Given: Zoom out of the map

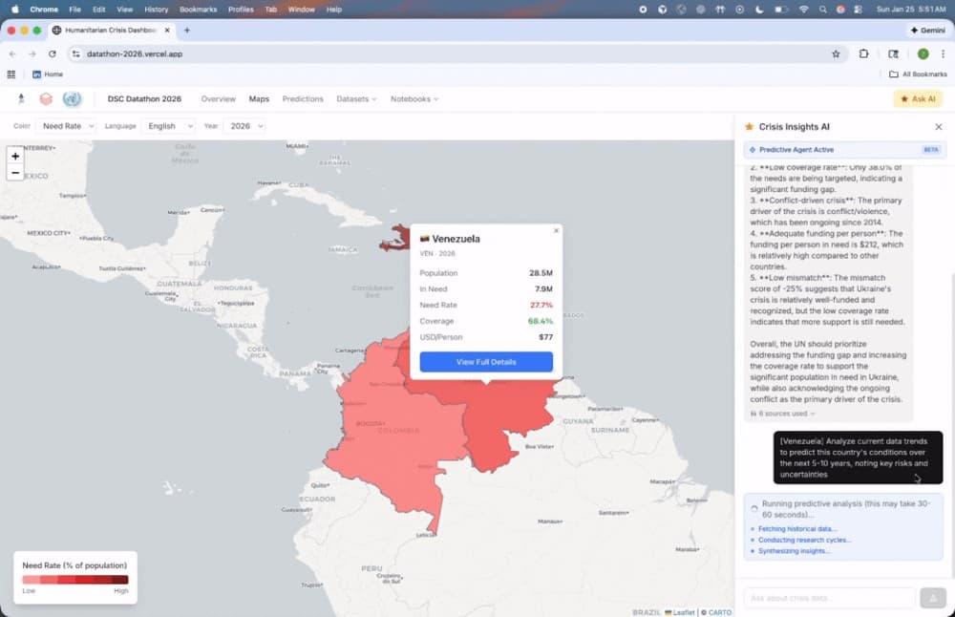Looking at the screenshot, I should [x=15, y=173].
